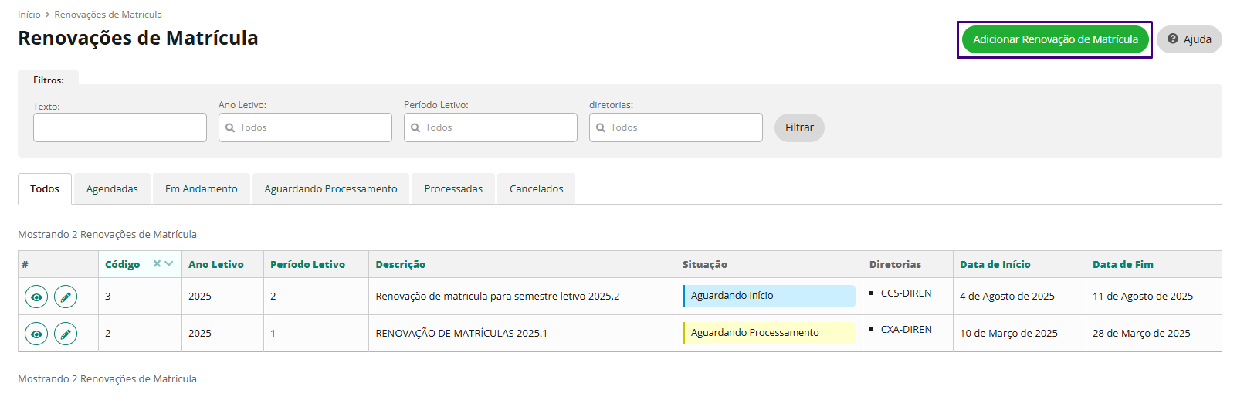Click the CCS-DIREN directory entry
Viewport: 1237px width, 407px height.
coord(906,293)
